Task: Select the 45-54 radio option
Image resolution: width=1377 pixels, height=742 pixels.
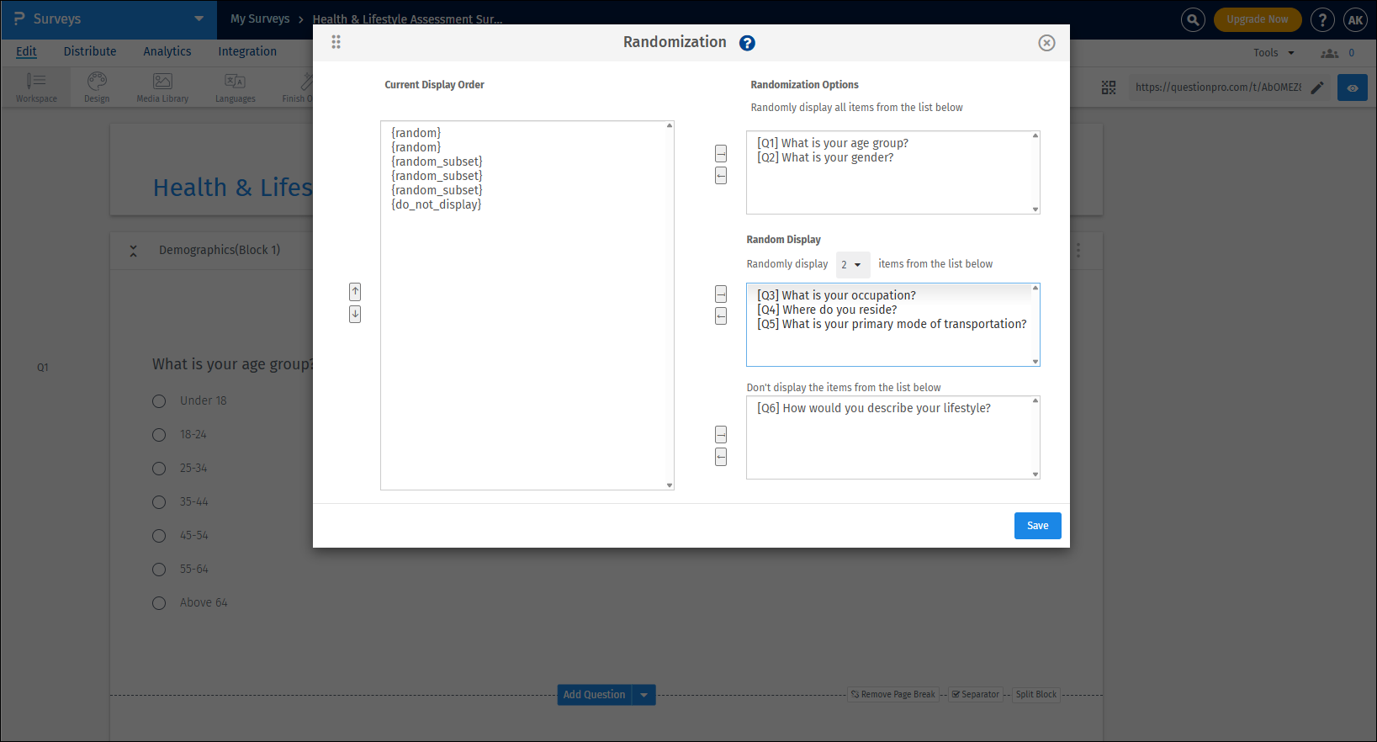Action: pyautogui.click(x=159, y=536)
